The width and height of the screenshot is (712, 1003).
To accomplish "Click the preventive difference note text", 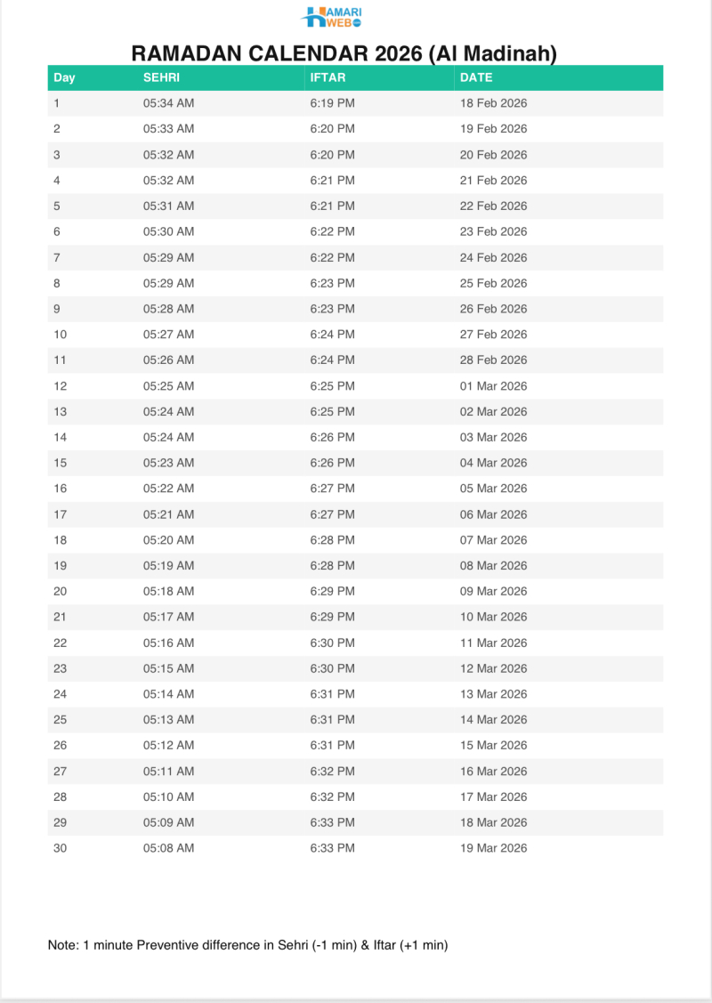I will (x=247, y=945).
